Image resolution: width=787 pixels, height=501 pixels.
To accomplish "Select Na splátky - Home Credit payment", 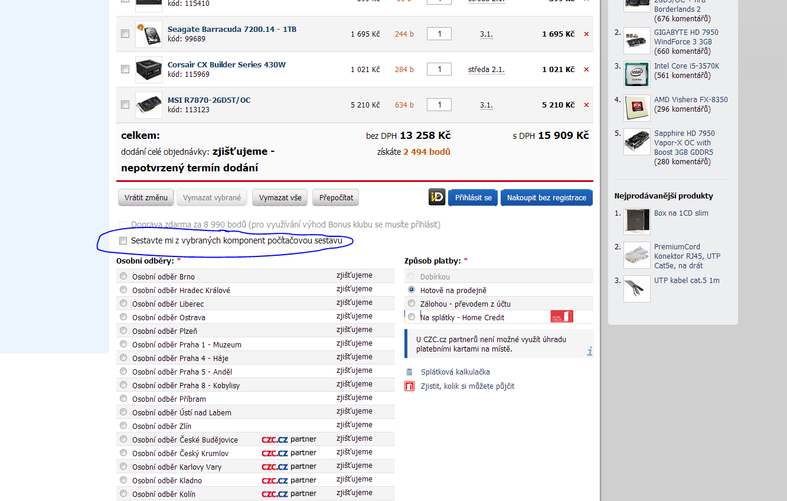I will 412,317.
